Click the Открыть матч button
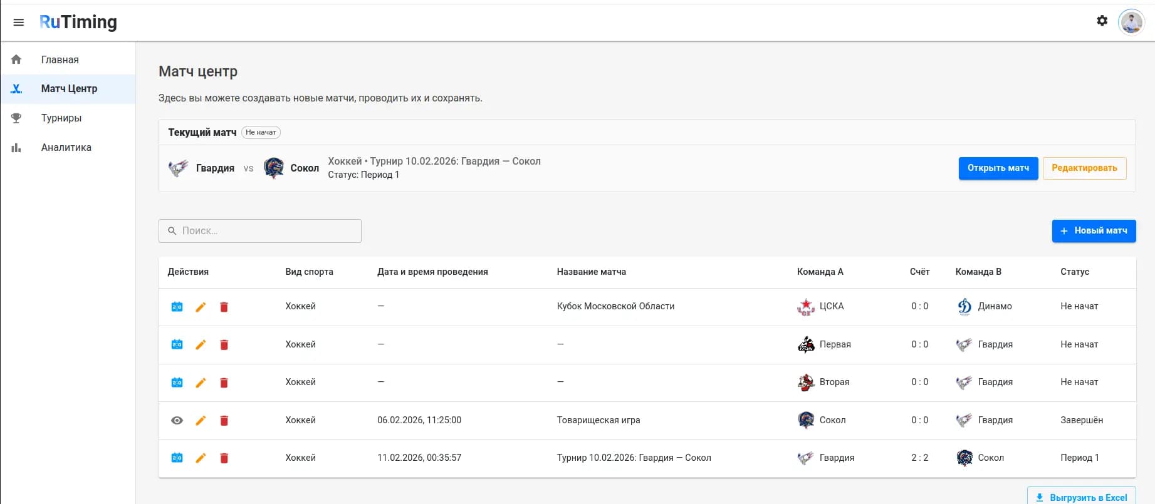The width and height of the screenshot is (1155, 504). (x=998, y=168)
